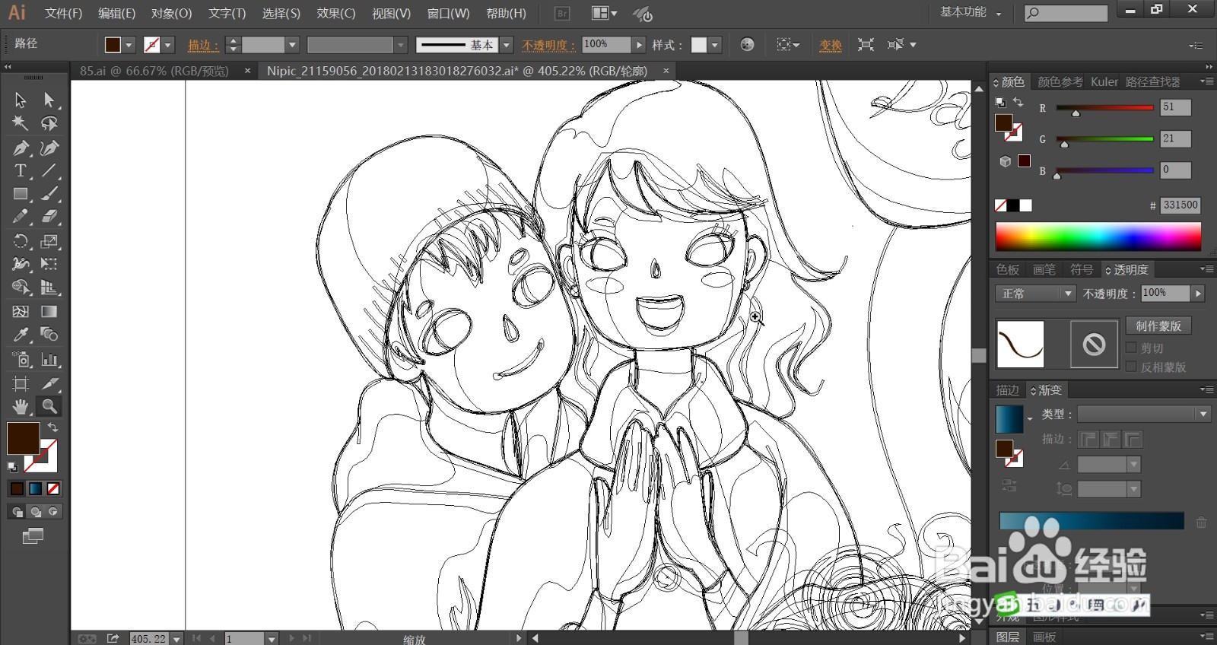1217x645 pixels.
Task: Expand the 正常 blend mode dropdown
Action: click(x=1034, y=294)
